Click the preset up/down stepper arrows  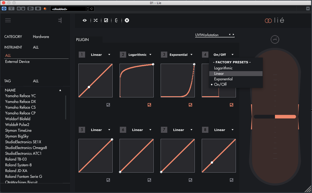coord(87,9)
